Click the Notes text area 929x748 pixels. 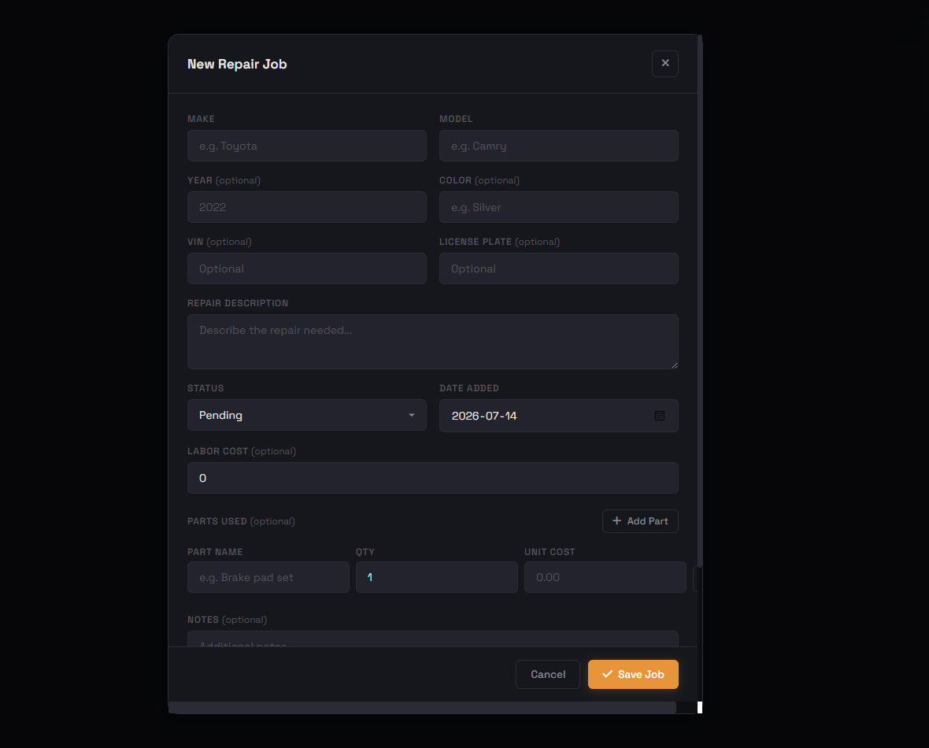tap(432, 639)
